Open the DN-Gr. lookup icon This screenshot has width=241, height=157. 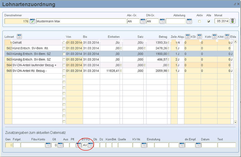coord(162,21)
